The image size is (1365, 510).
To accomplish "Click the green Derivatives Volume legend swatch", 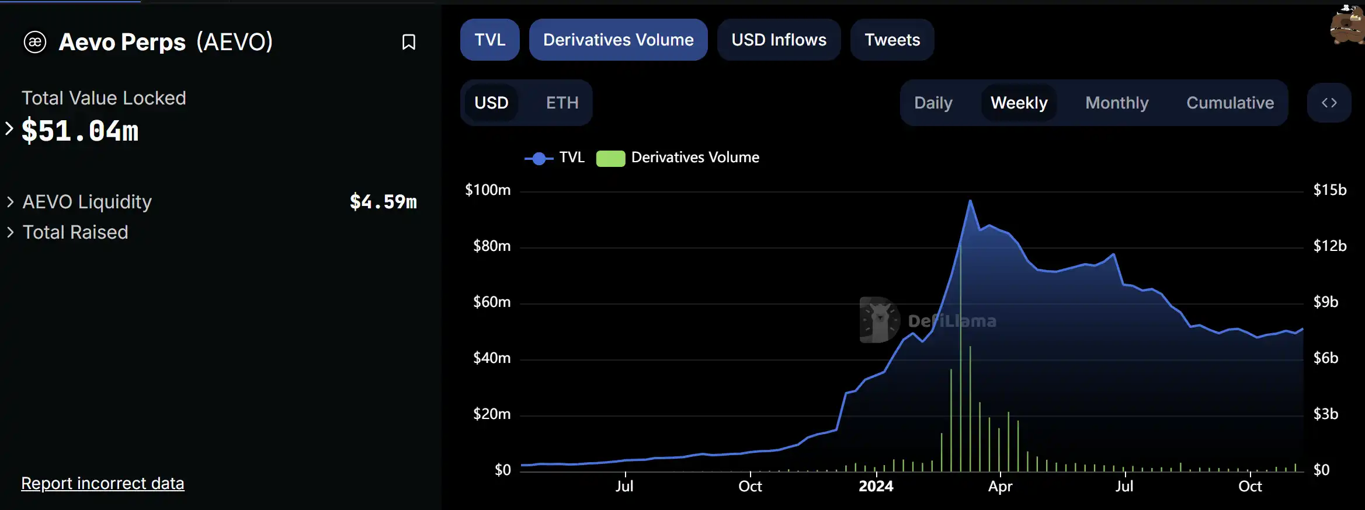I will (610, 158).
